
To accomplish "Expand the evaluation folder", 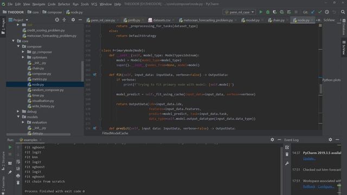I will (23, 122).
